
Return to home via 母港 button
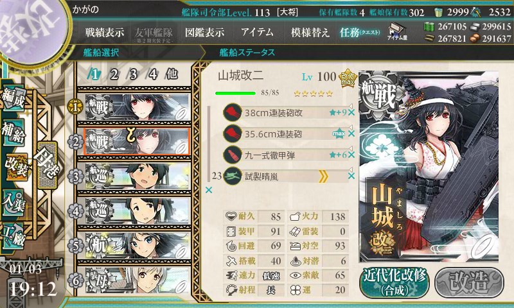point(48,165)
